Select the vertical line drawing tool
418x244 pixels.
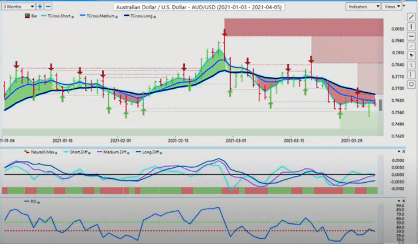pyautogui.click(x=411, y=27)
